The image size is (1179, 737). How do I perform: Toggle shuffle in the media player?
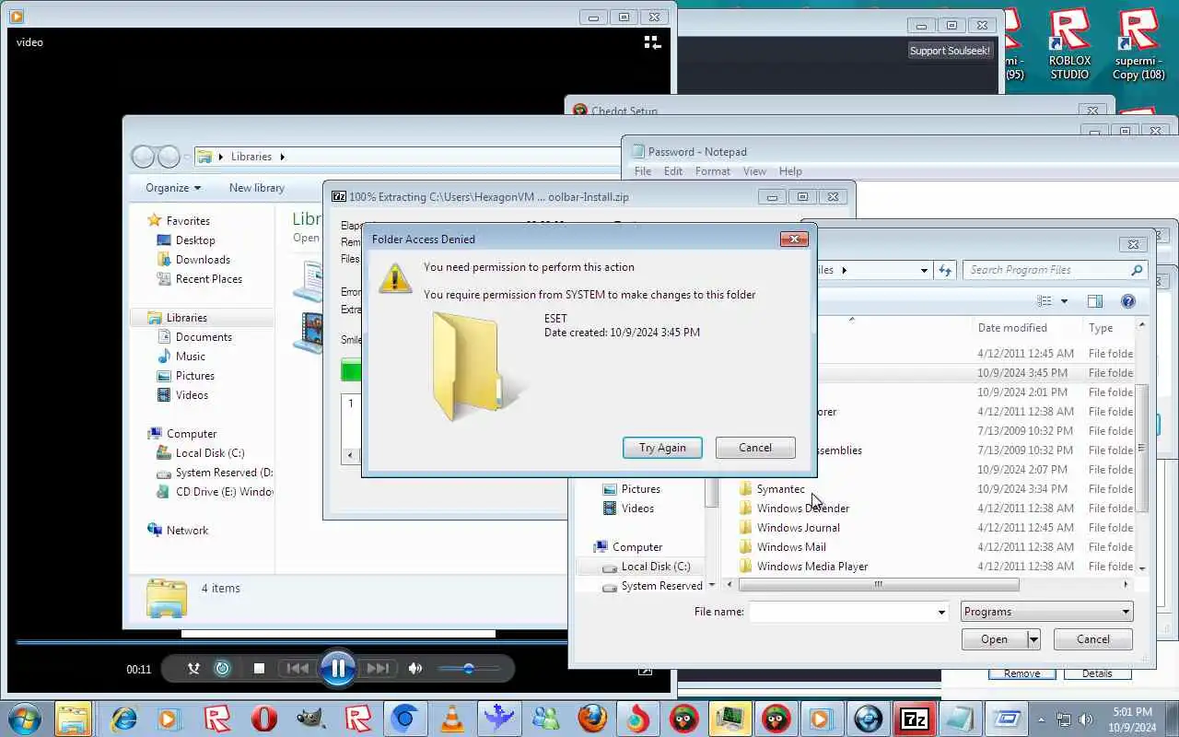click(193, 669)
